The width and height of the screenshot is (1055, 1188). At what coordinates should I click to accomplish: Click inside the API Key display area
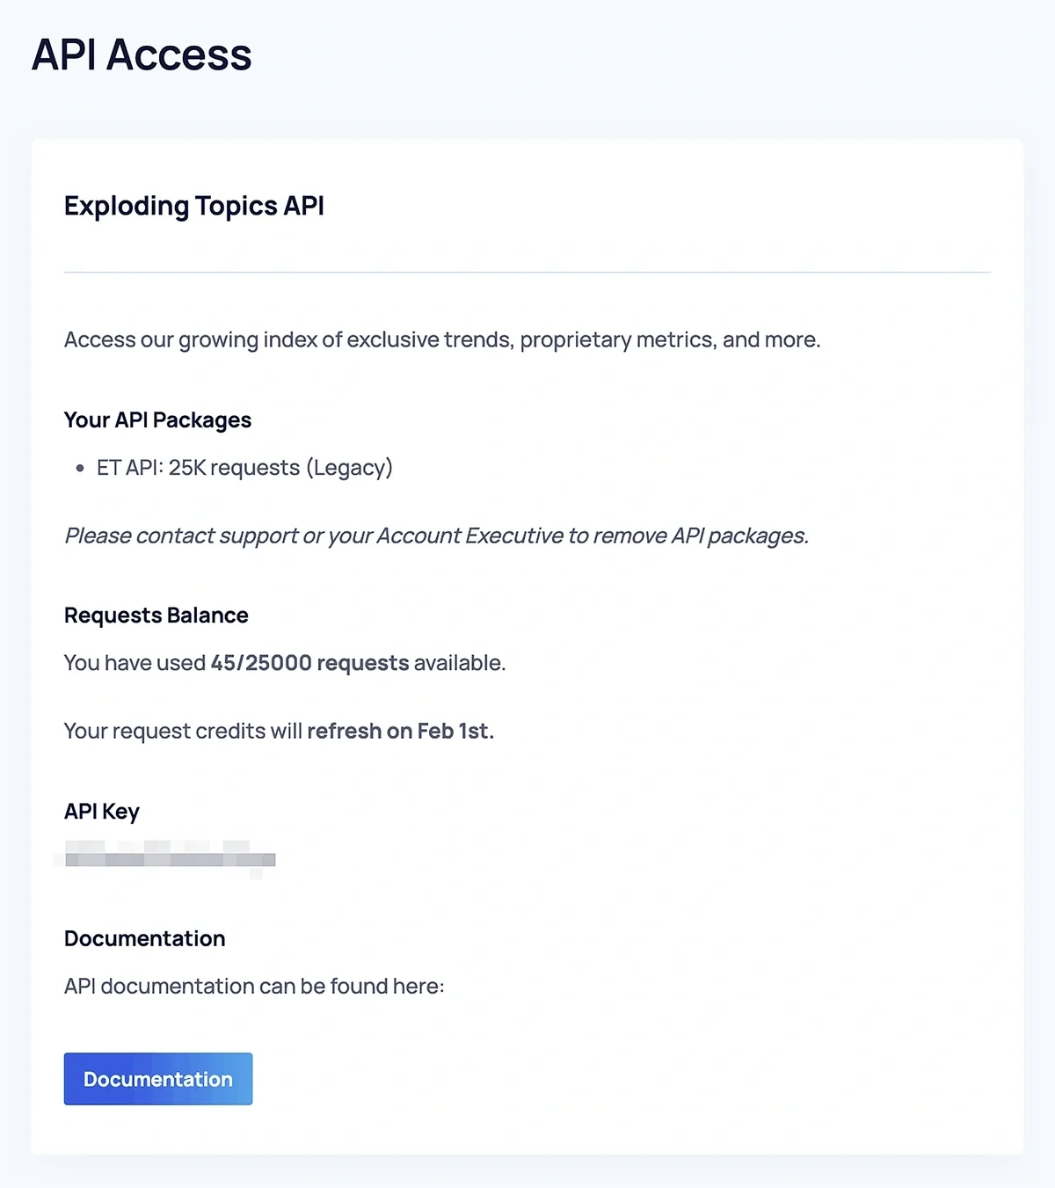click(x=169, y=858)
